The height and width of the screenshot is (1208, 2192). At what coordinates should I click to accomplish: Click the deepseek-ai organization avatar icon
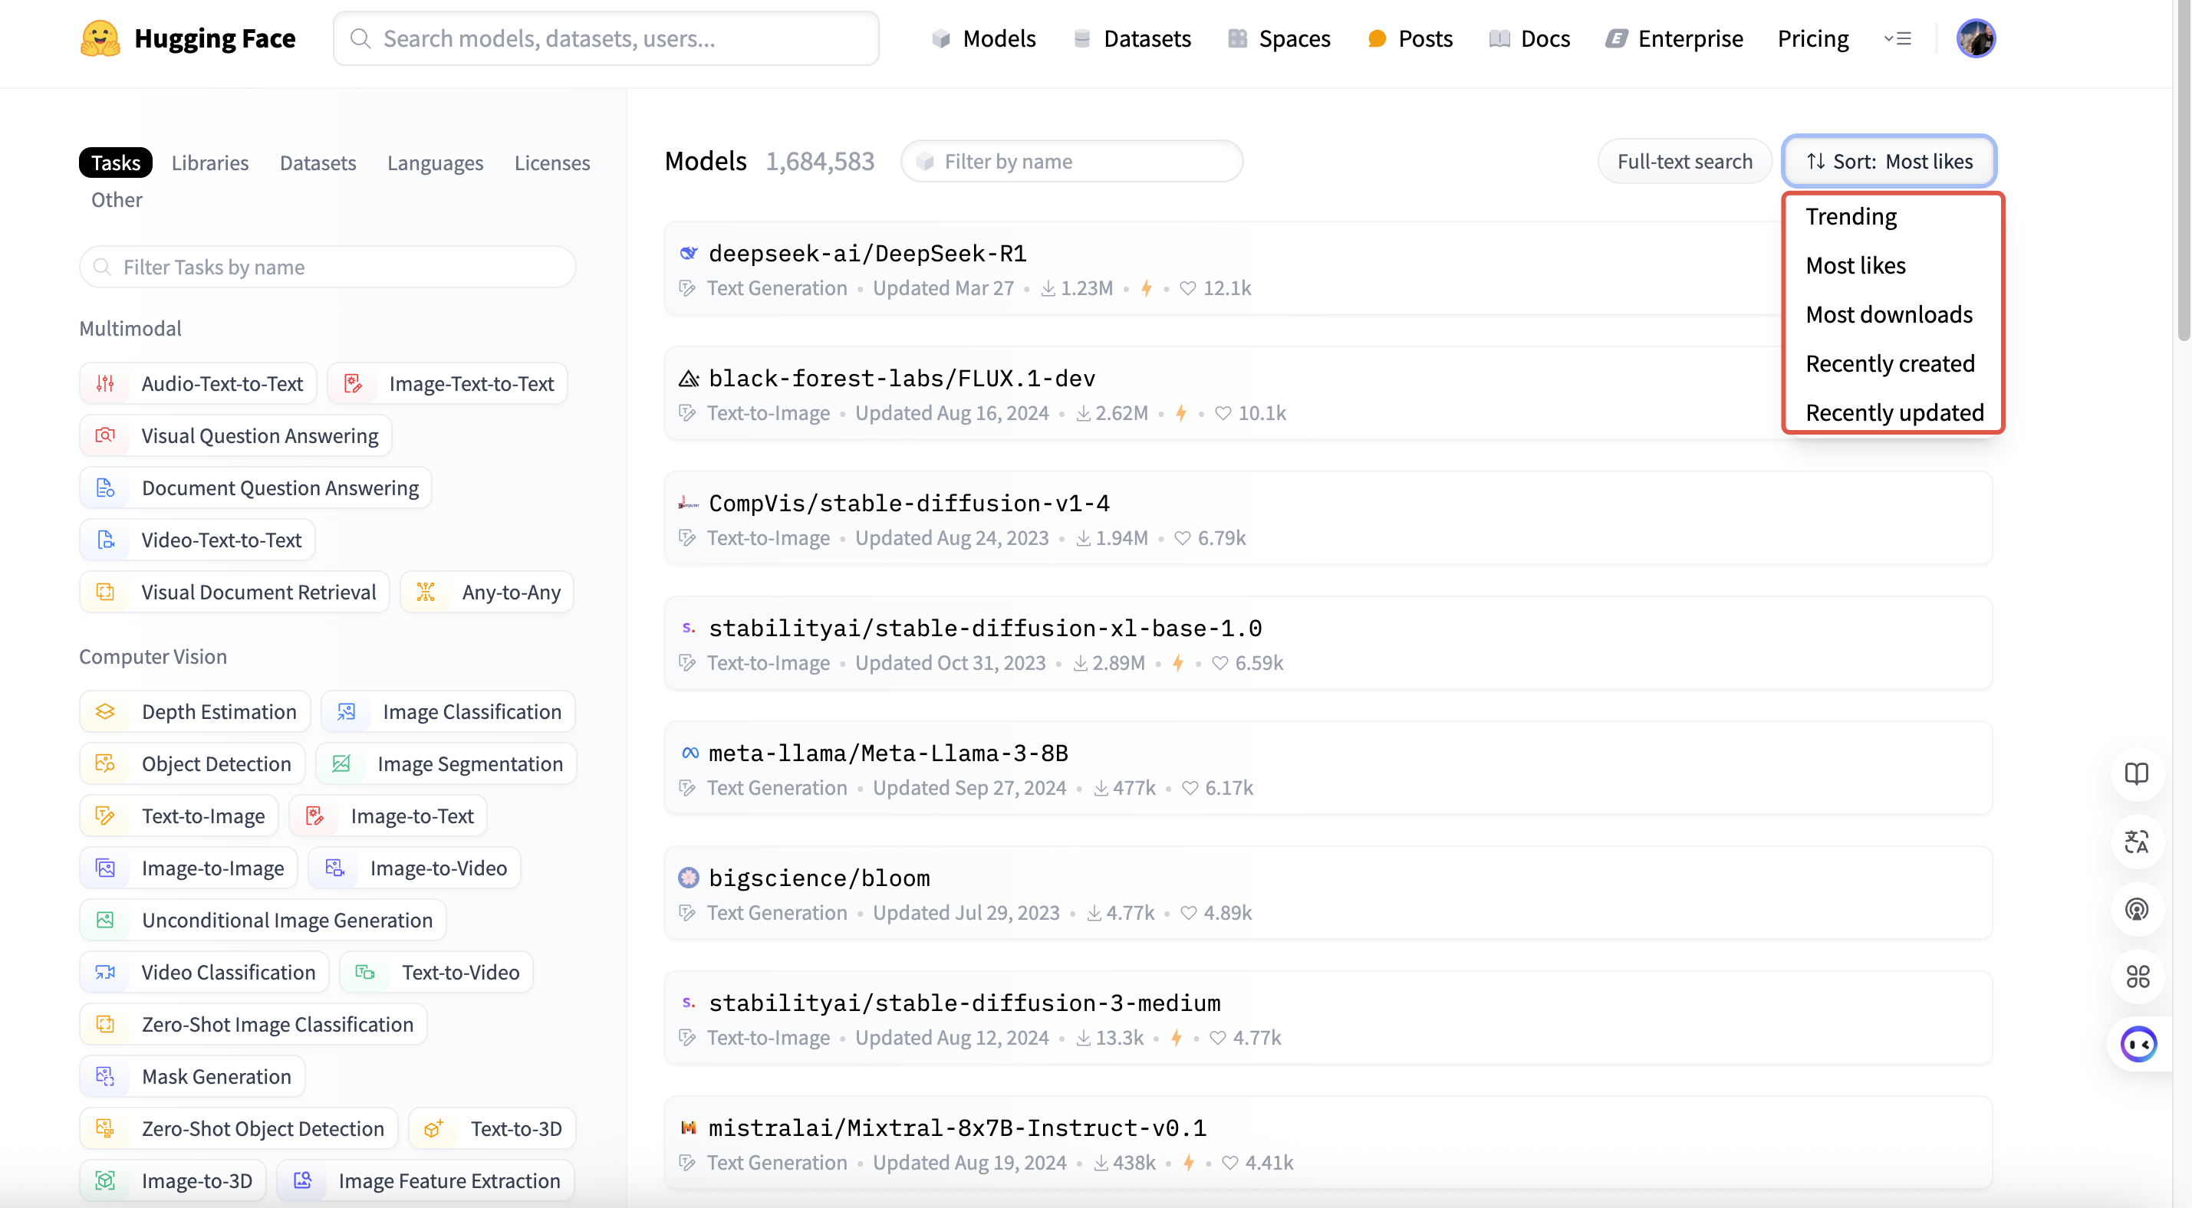tap(689, 253)
